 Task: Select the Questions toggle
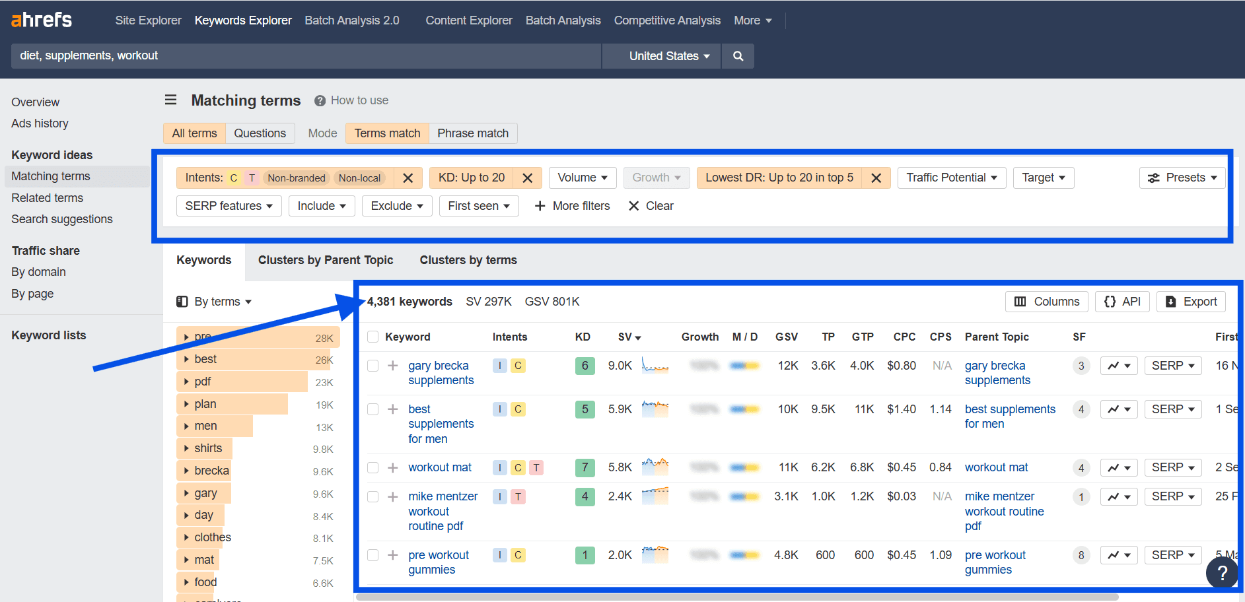click(260, 133)
